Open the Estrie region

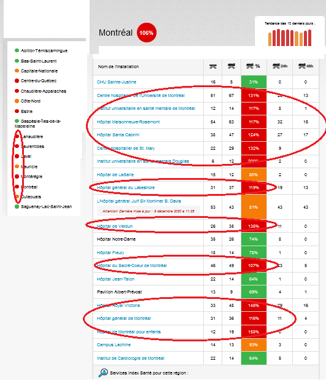point(26,112)
